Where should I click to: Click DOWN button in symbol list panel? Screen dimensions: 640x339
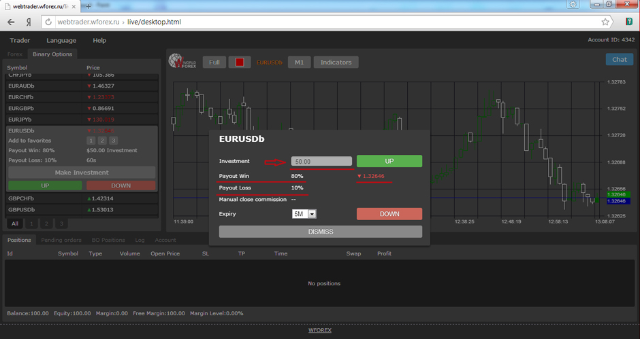point(121,185)
